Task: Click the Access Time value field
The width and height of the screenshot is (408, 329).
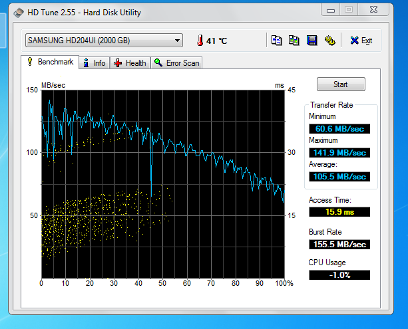Action: [x=339, y=212]
